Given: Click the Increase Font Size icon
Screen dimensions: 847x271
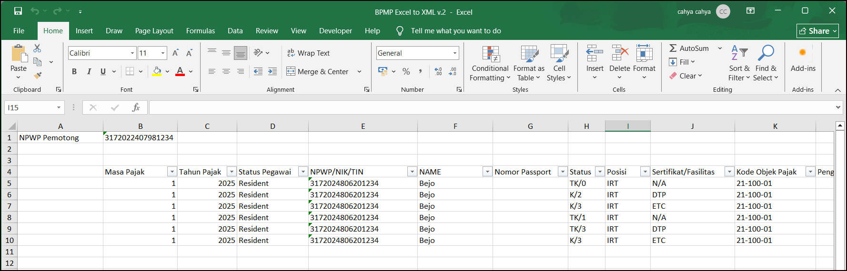Looking at the screenshot, I should point(175,53).
